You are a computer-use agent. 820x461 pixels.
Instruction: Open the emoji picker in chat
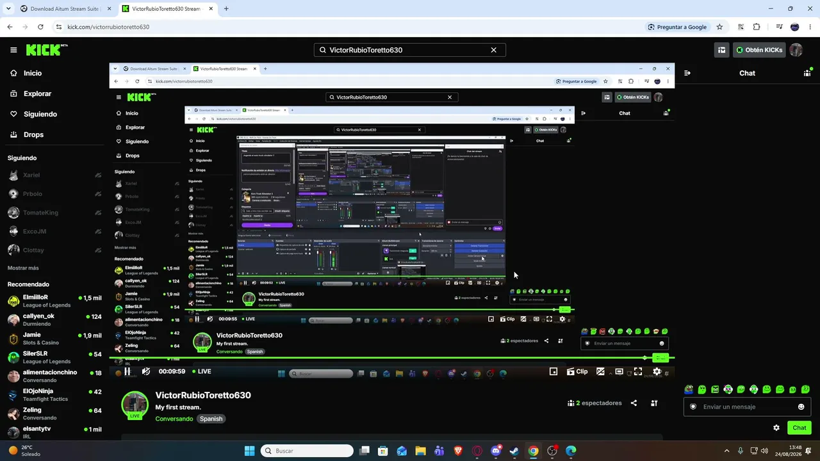coord(801,407)
